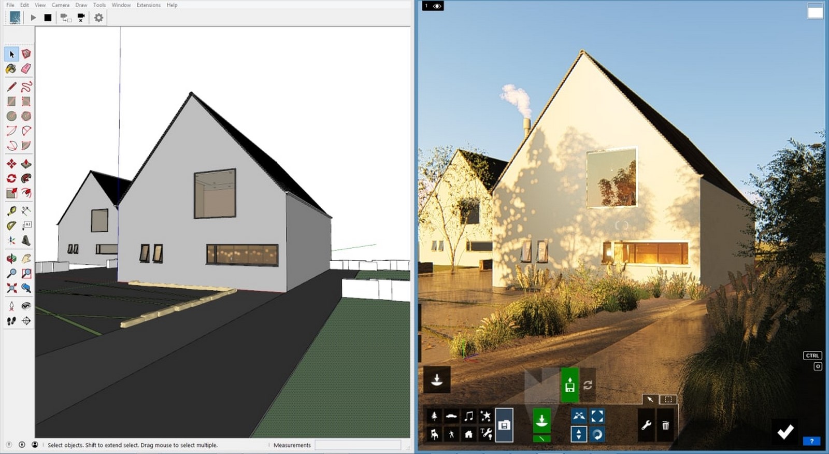Choose the Pie arc tool
This screenshot has width=829, height=454.
click(26, 146)
